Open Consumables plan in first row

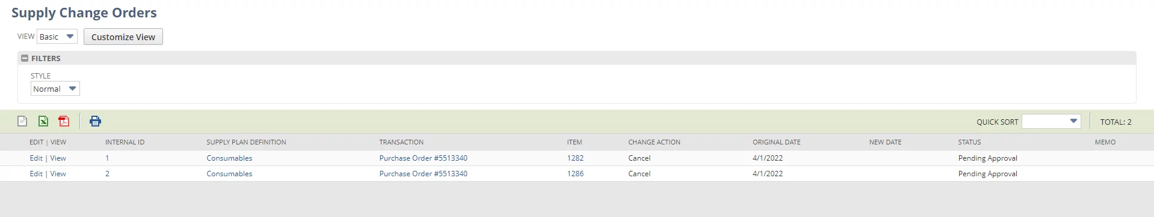click(229, 158)
